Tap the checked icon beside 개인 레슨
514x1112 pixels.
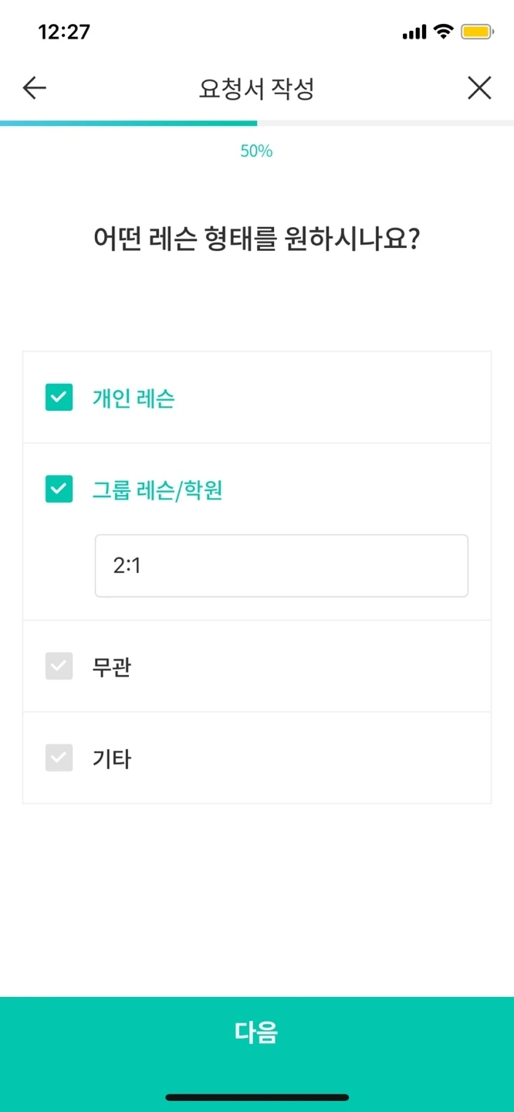tap(59, 398)
